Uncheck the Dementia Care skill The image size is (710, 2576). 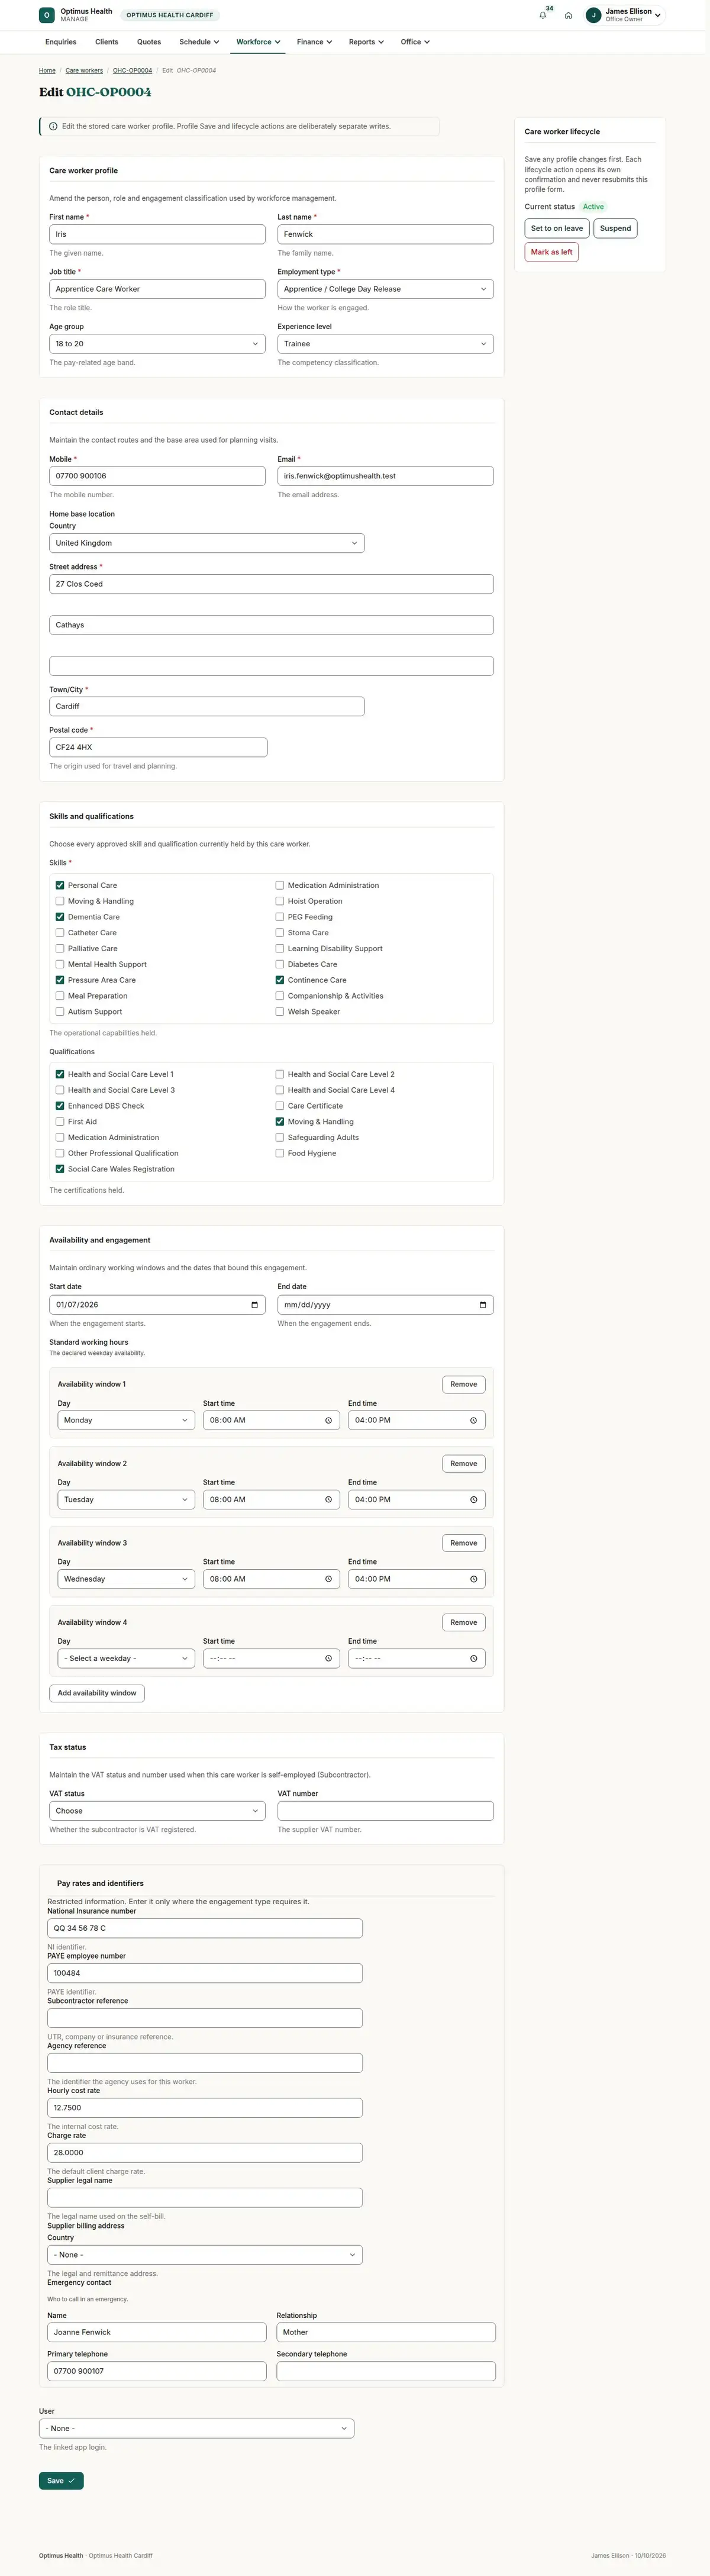click(x=60, y=917)
